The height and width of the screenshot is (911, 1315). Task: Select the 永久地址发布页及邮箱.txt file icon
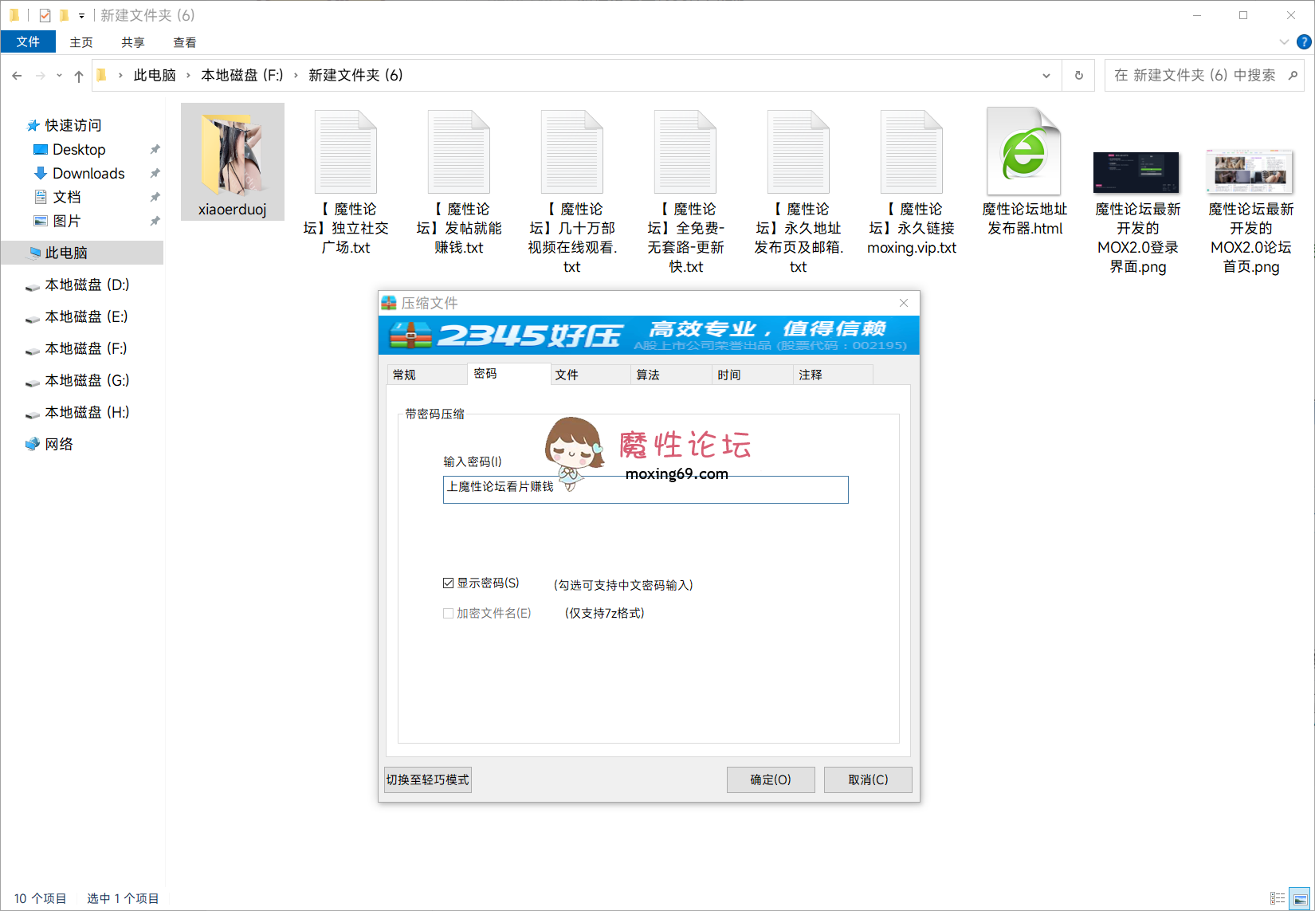799,152
